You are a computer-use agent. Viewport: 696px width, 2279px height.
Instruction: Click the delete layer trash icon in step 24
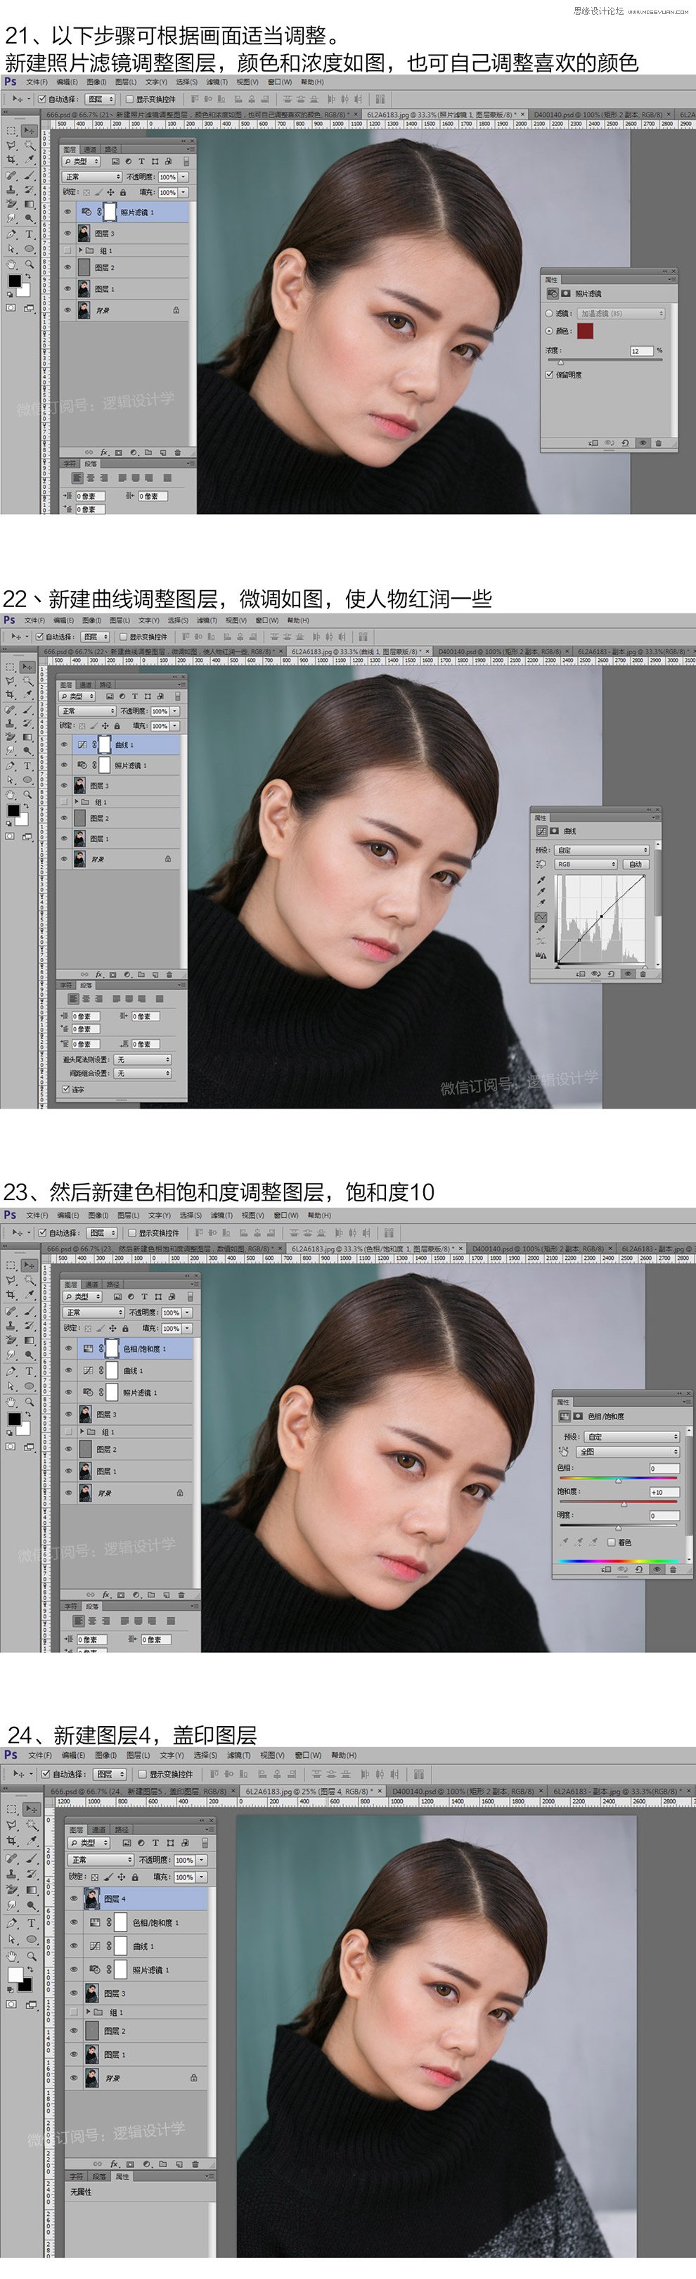(x=195, y=2164)
